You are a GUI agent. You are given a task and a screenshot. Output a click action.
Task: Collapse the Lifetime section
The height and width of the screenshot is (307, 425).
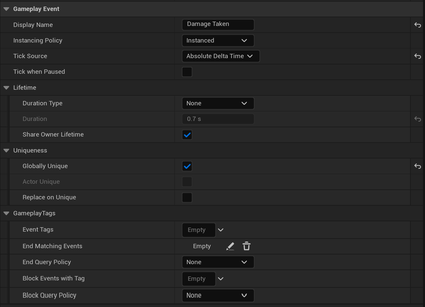click(6, 88)
